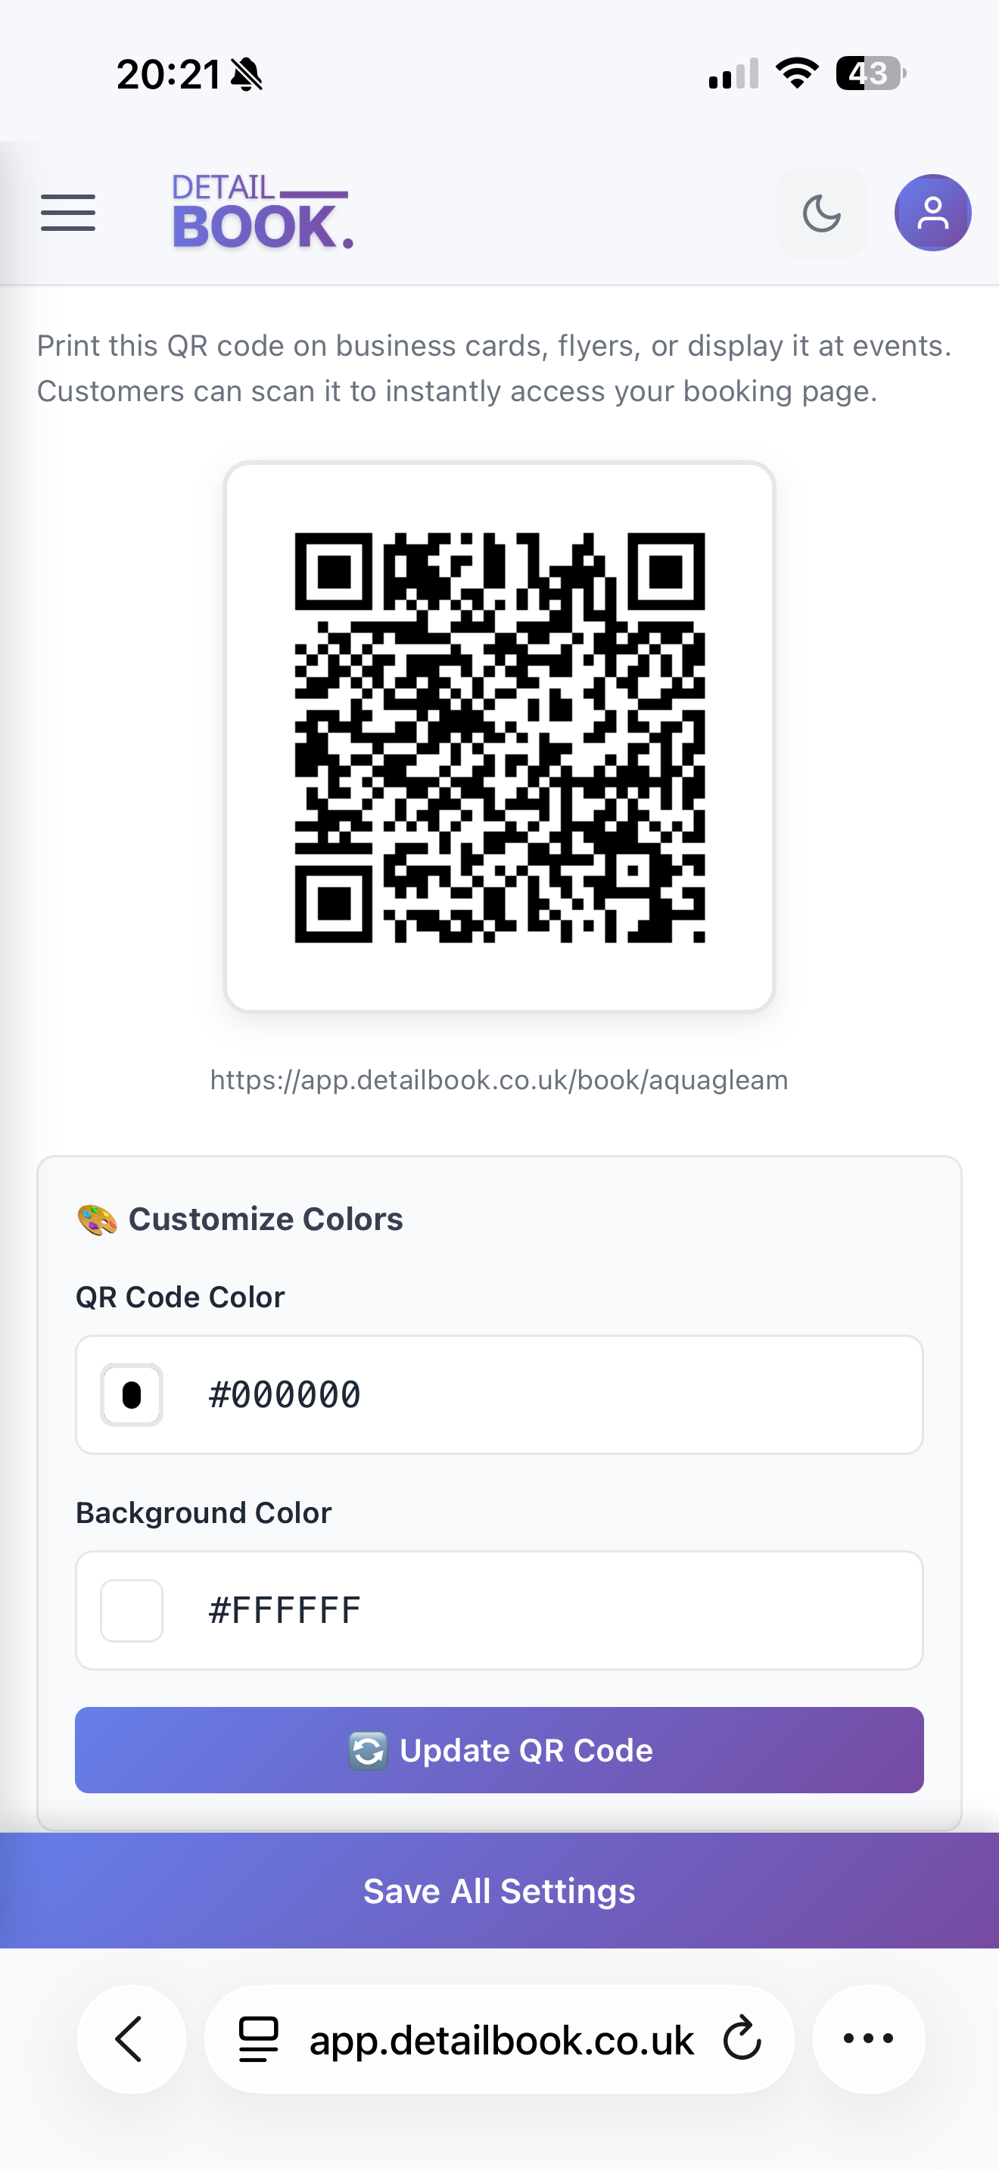Open the black QR Code Color swatch
The image size is (999, 2171).
point(132,1395)
